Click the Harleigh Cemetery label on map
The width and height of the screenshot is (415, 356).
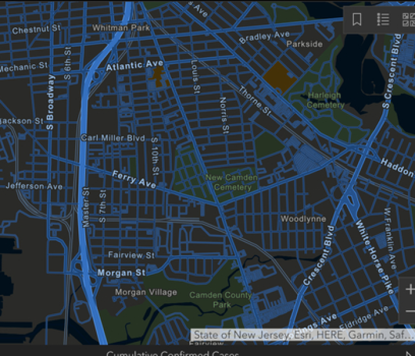point(324,100)
